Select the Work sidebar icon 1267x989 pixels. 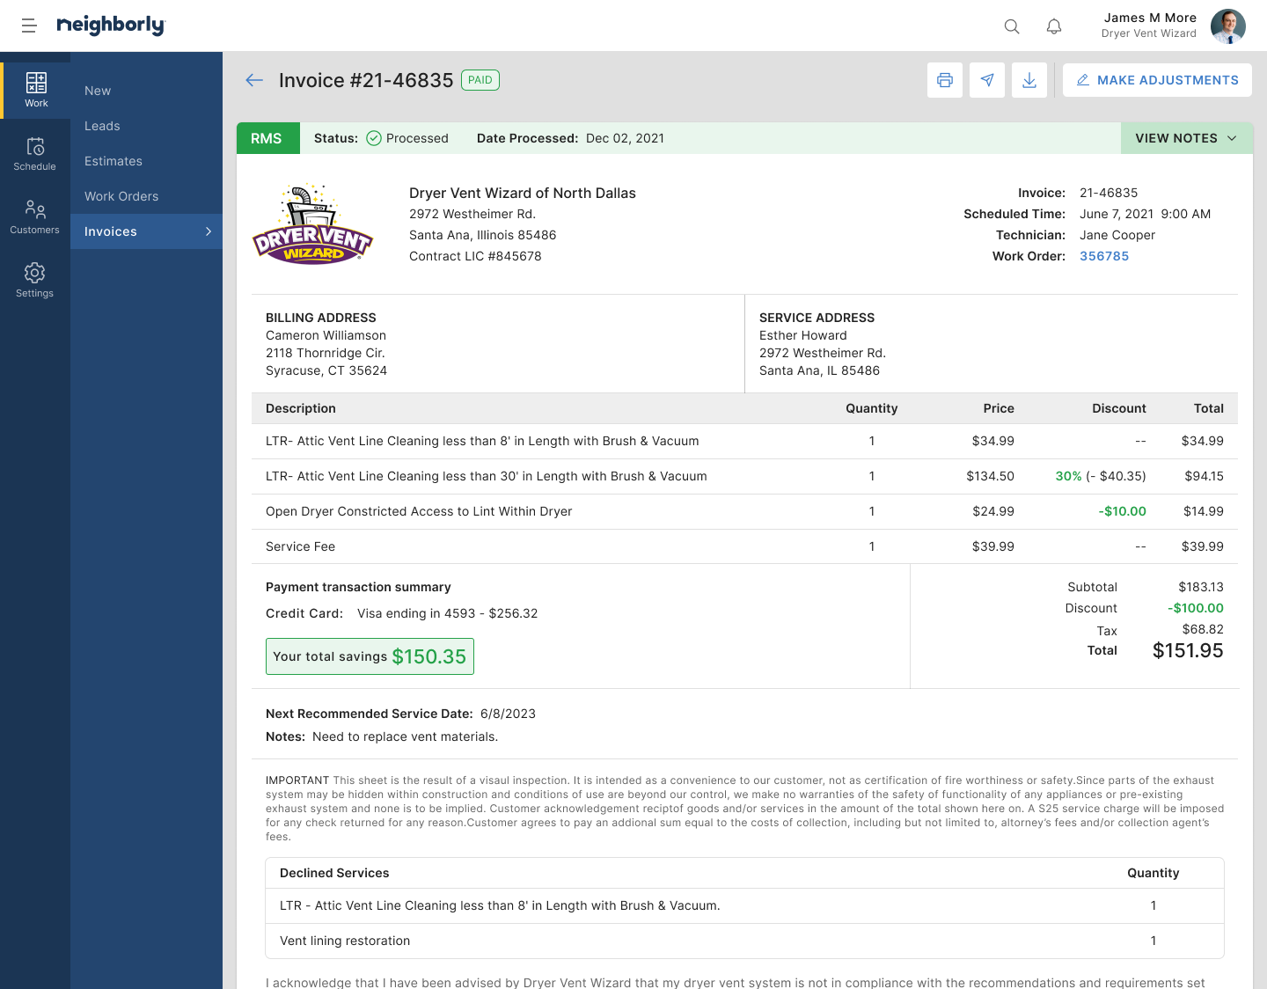coord(36,90)
